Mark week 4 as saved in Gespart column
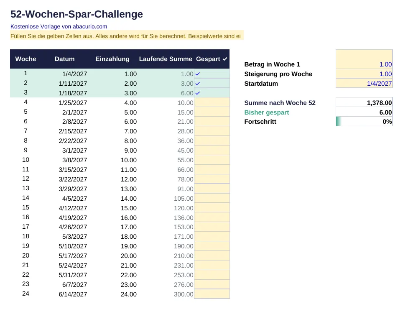 click(x=212, y=102)
